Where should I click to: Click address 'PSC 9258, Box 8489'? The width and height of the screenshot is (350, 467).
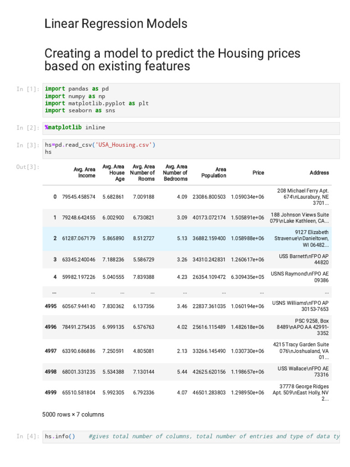(303, 327)
